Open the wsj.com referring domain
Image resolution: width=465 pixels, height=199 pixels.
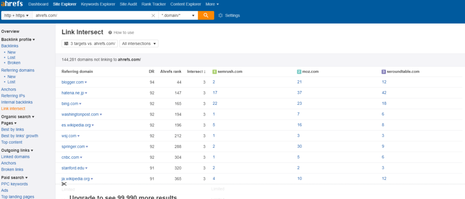[x=69, y=136]
